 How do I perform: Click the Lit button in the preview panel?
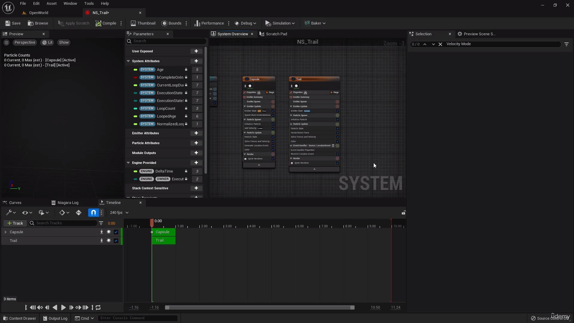[x=47, y=42]
